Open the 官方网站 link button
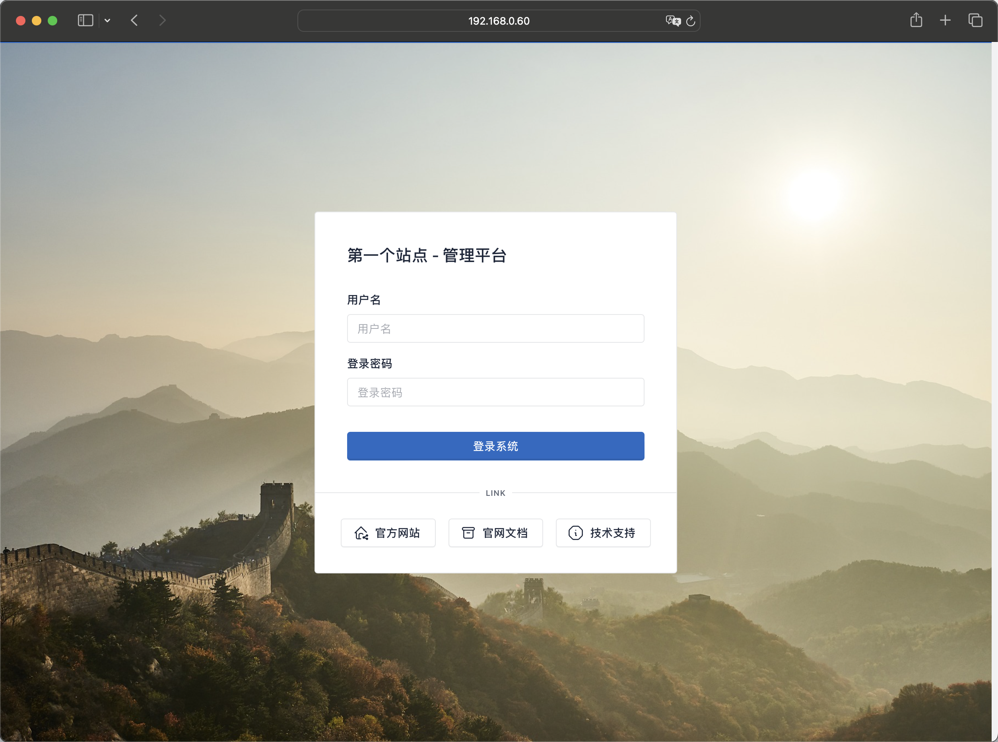 click(388, 533)
